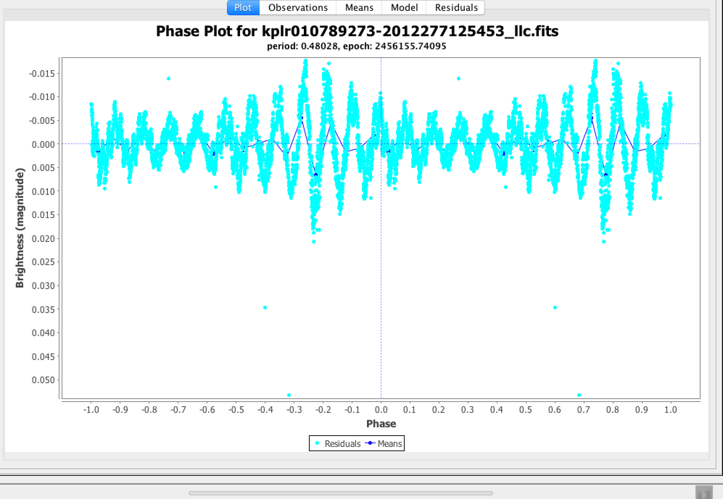Screen dimensions: 723x499
Task: Open the Means tab
Action: [359, 8]
